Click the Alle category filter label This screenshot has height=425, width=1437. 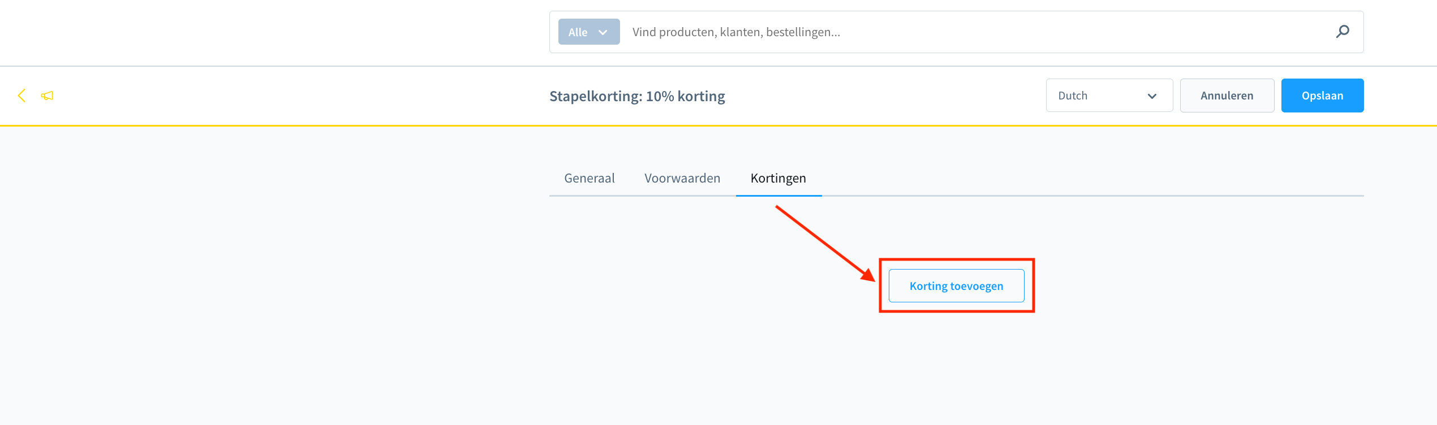pos(578,32)
